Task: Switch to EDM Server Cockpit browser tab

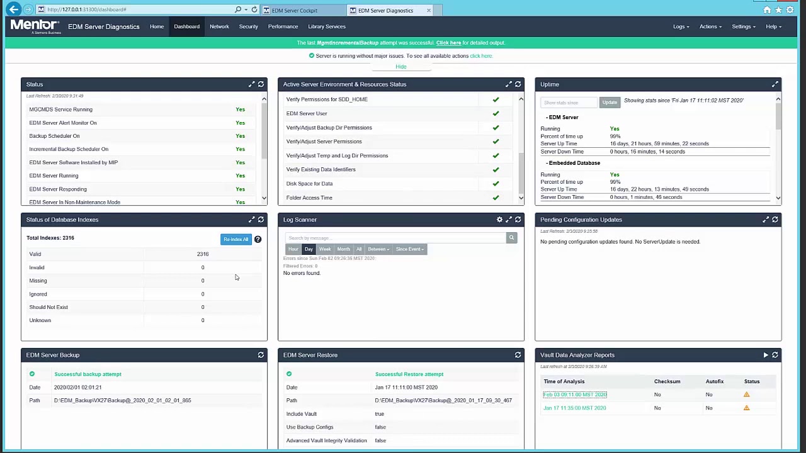Action: pos(302,10)
